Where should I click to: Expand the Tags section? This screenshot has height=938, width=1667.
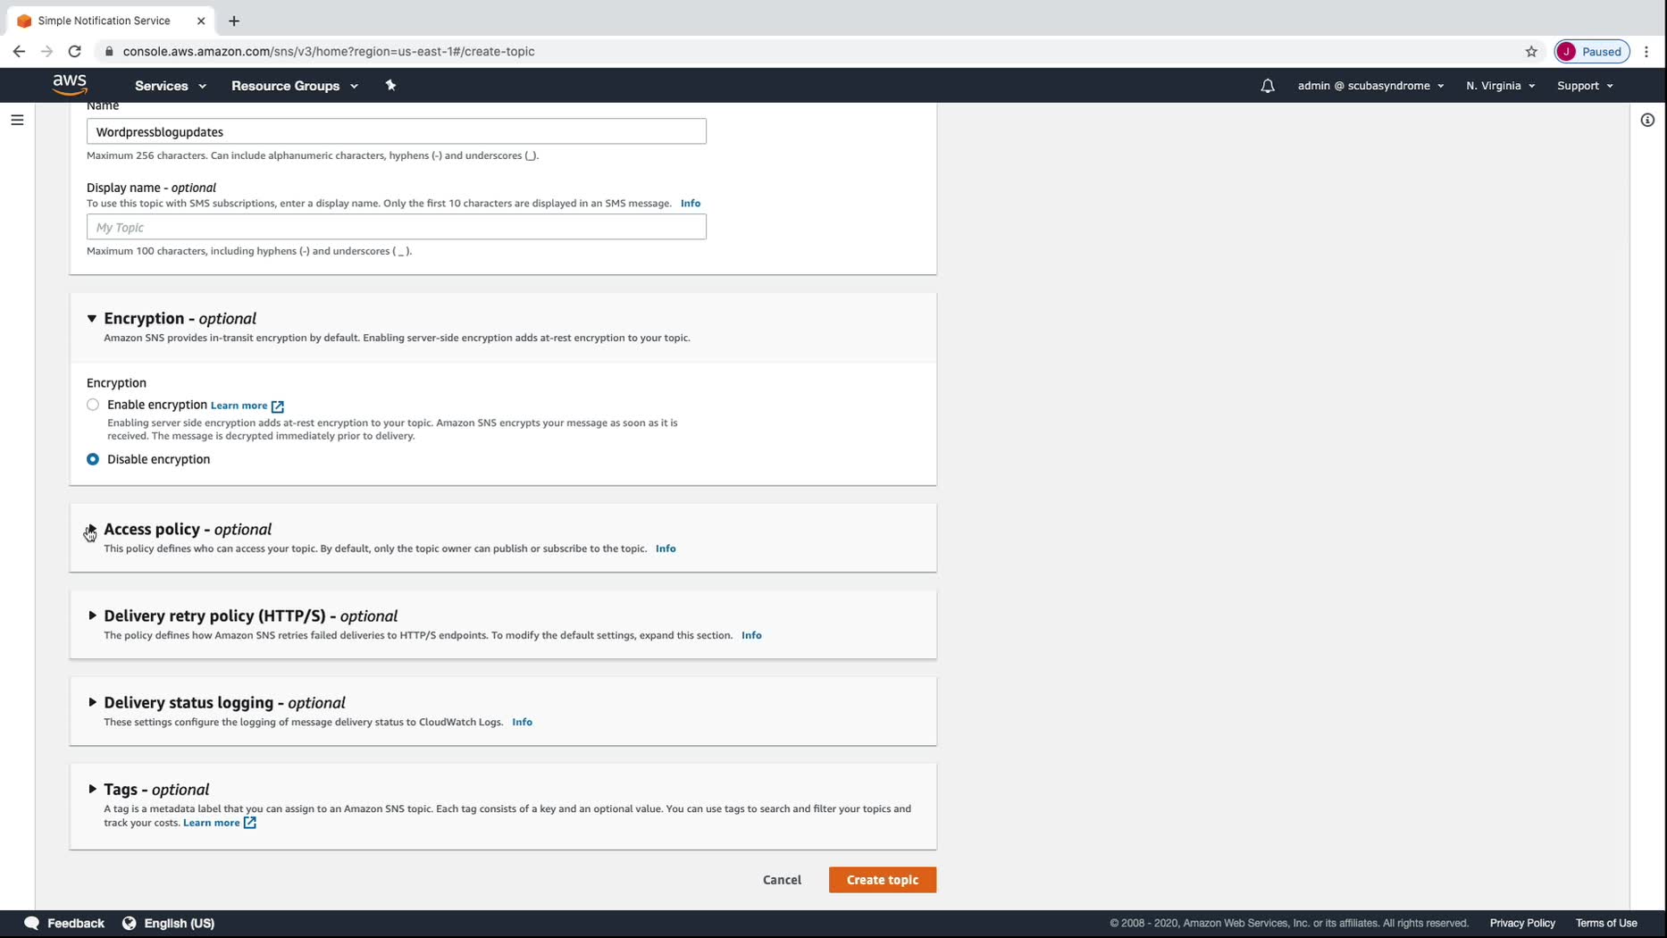tap(92, 789)
